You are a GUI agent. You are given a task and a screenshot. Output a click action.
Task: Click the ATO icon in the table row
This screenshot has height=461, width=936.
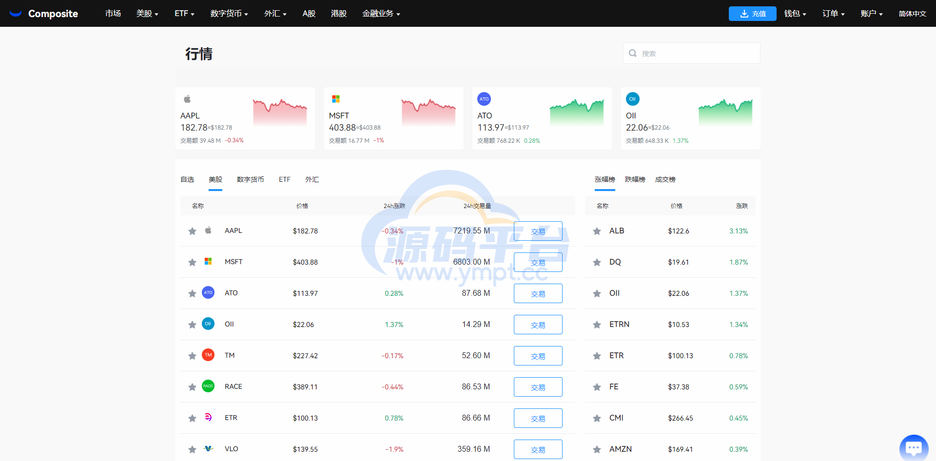pos(208,293)
